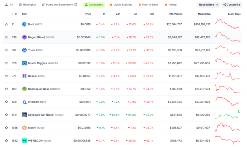The image size is (247, 147).
Task: Switch to the All tab
Action: [x=9, y=5]
